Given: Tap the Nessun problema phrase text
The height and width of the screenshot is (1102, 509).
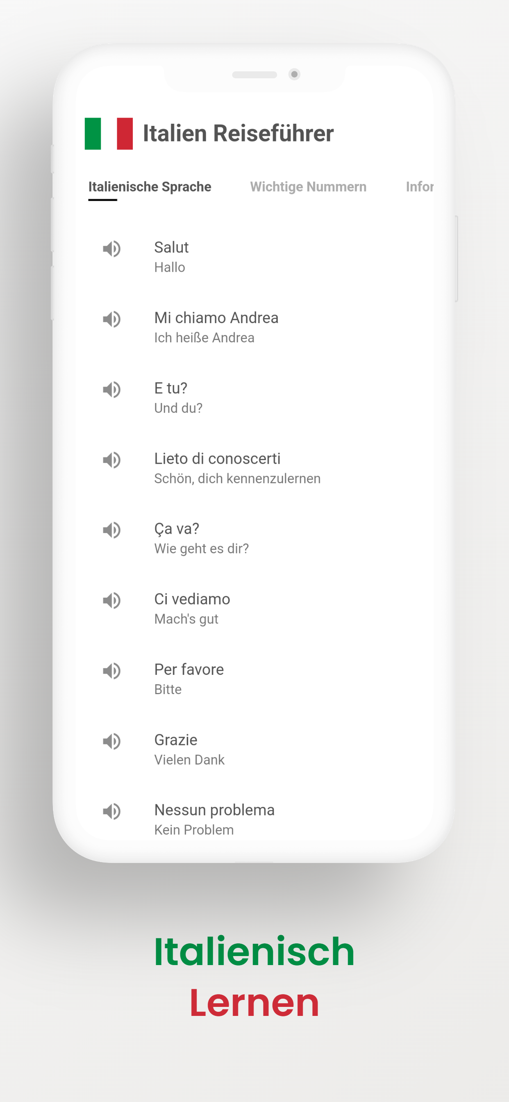Looking at the screenshot, I should tap(214, 810).
